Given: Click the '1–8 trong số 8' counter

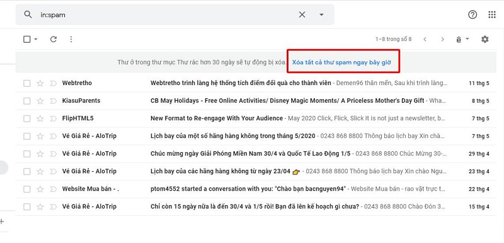Looking at the screenshot, I should 393,39.
